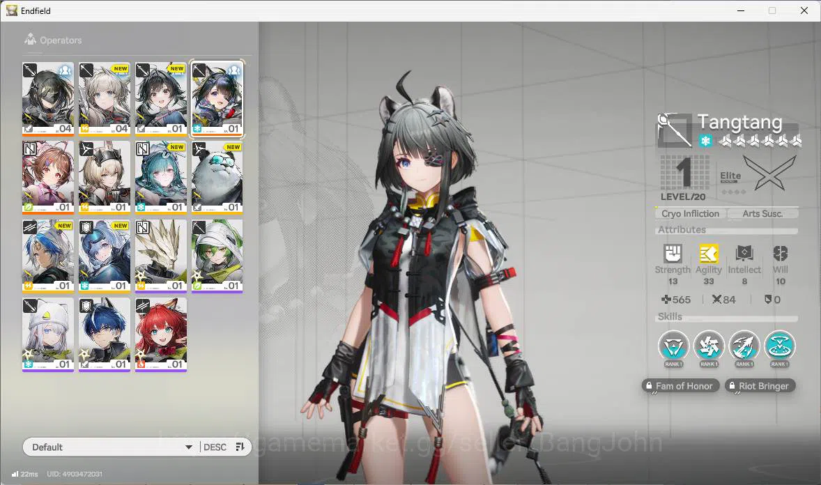Image resolution: width=821 pixels, height=485 pixels.
Task: Open the Arts Susc. tag
Action: [762, 214]
